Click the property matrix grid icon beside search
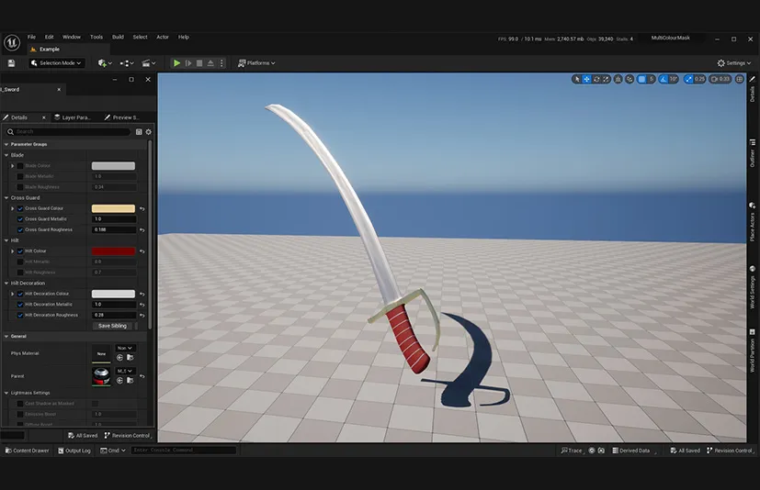760x490 pixels. pyautogui.click(x=139, y=132)
